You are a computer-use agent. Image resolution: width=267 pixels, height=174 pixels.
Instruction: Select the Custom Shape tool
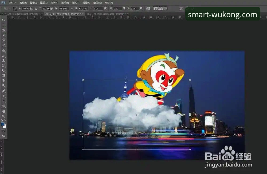click(x=3, y=106)
